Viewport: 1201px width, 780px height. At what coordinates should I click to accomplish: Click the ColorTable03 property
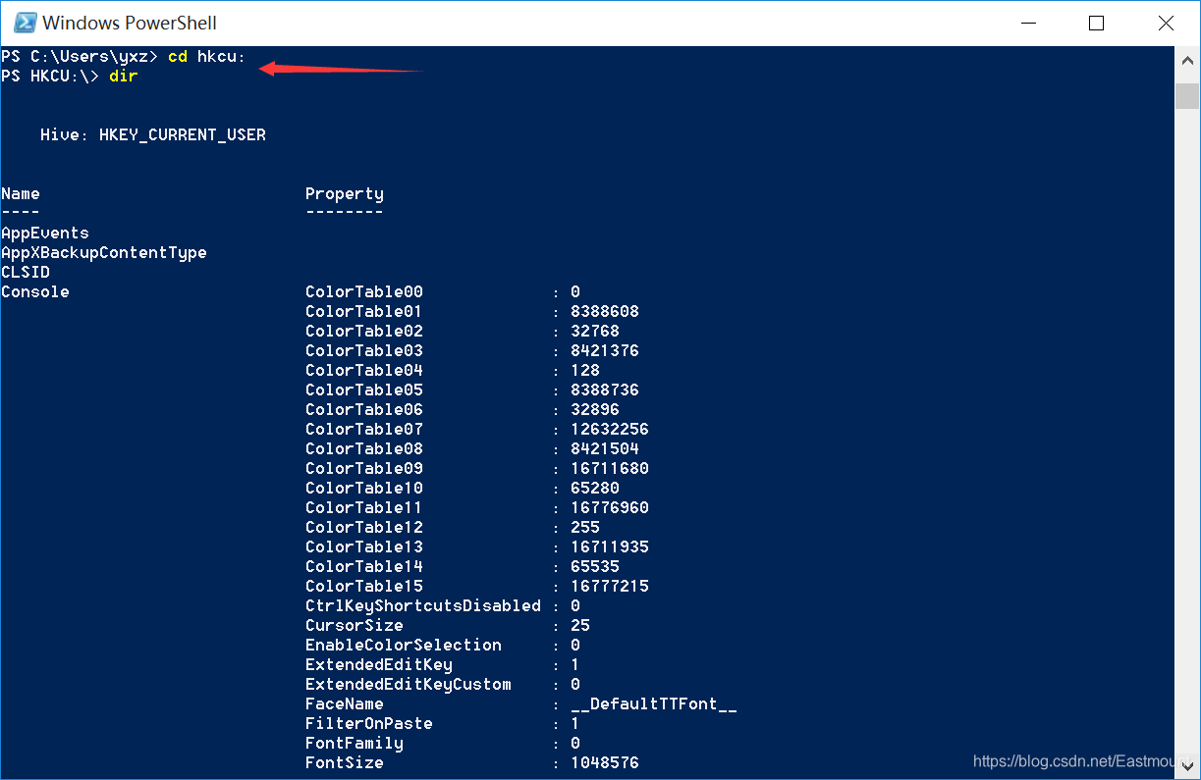(364, 350)
